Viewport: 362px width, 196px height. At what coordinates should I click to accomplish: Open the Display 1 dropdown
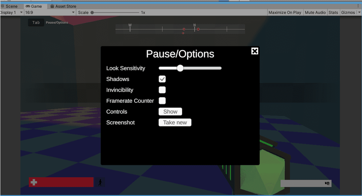pyautogui.click(x=11, y=12)
